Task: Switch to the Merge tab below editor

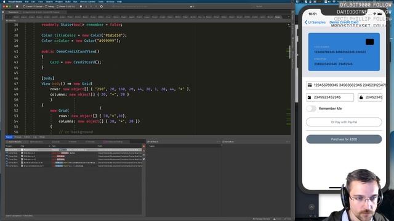Action: pyautogui.click(x=42, y=137)
